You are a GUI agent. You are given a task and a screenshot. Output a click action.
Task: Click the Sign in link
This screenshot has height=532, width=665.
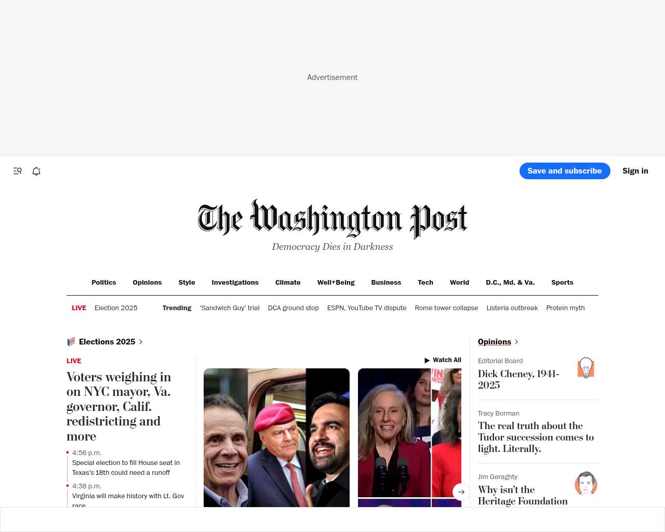click(635, 171)
